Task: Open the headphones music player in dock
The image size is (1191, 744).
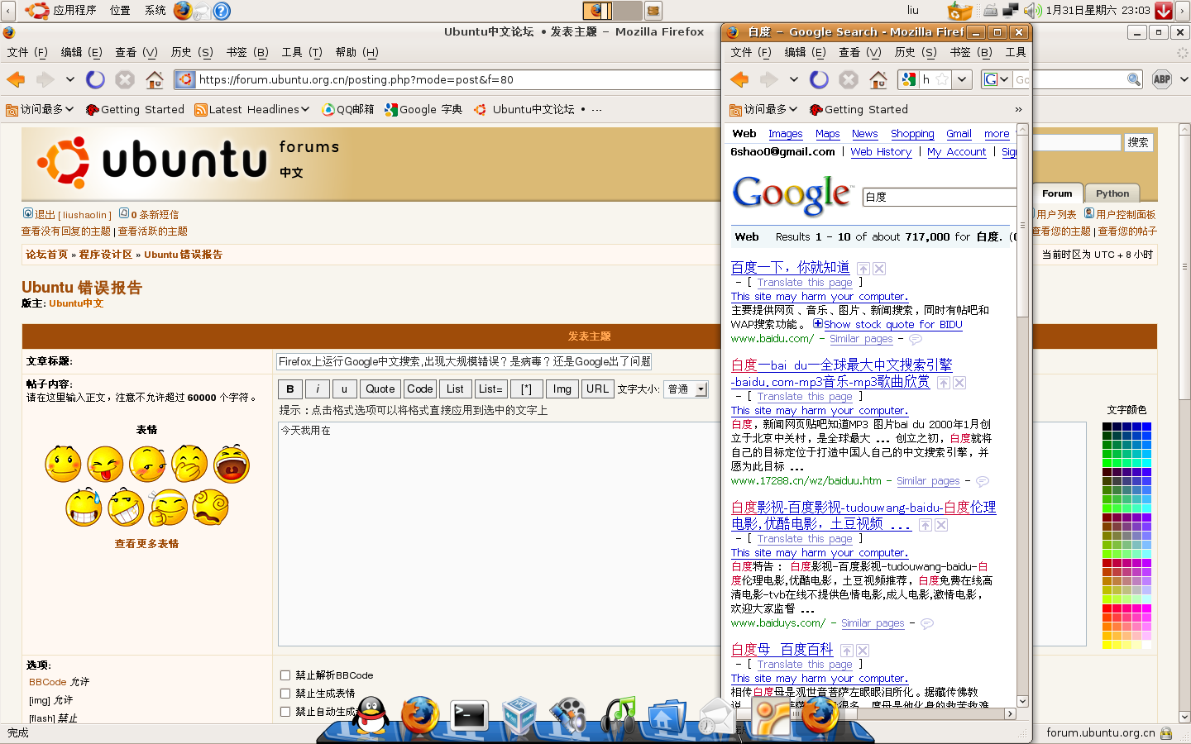Action: pos(618,716)
